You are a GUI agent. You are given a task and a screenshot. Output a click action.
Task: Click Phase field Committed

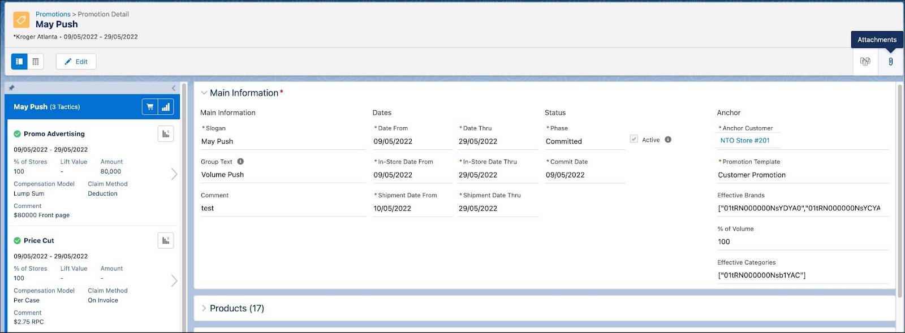[585, 142]
